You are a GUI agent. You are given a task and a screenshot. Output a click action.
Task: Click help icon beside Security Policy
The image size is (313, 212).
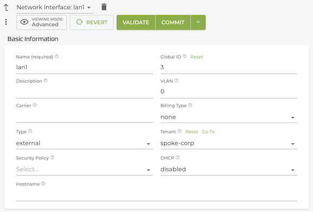[52, 158]
